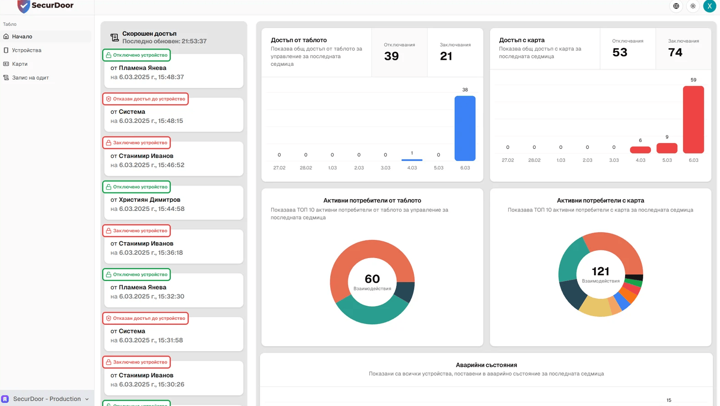
Task: Click the blue 6.03 bar in Достъп от таблото
Action: (465, 128)
